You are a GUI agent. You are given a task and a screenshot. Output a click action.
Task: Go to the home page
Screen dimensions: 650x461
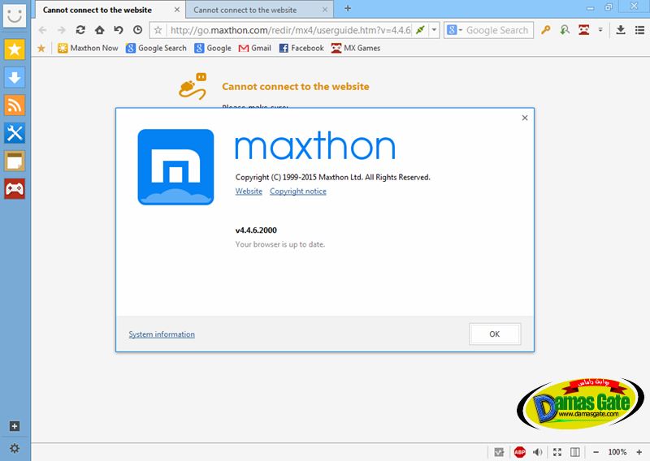click(99, 30)
